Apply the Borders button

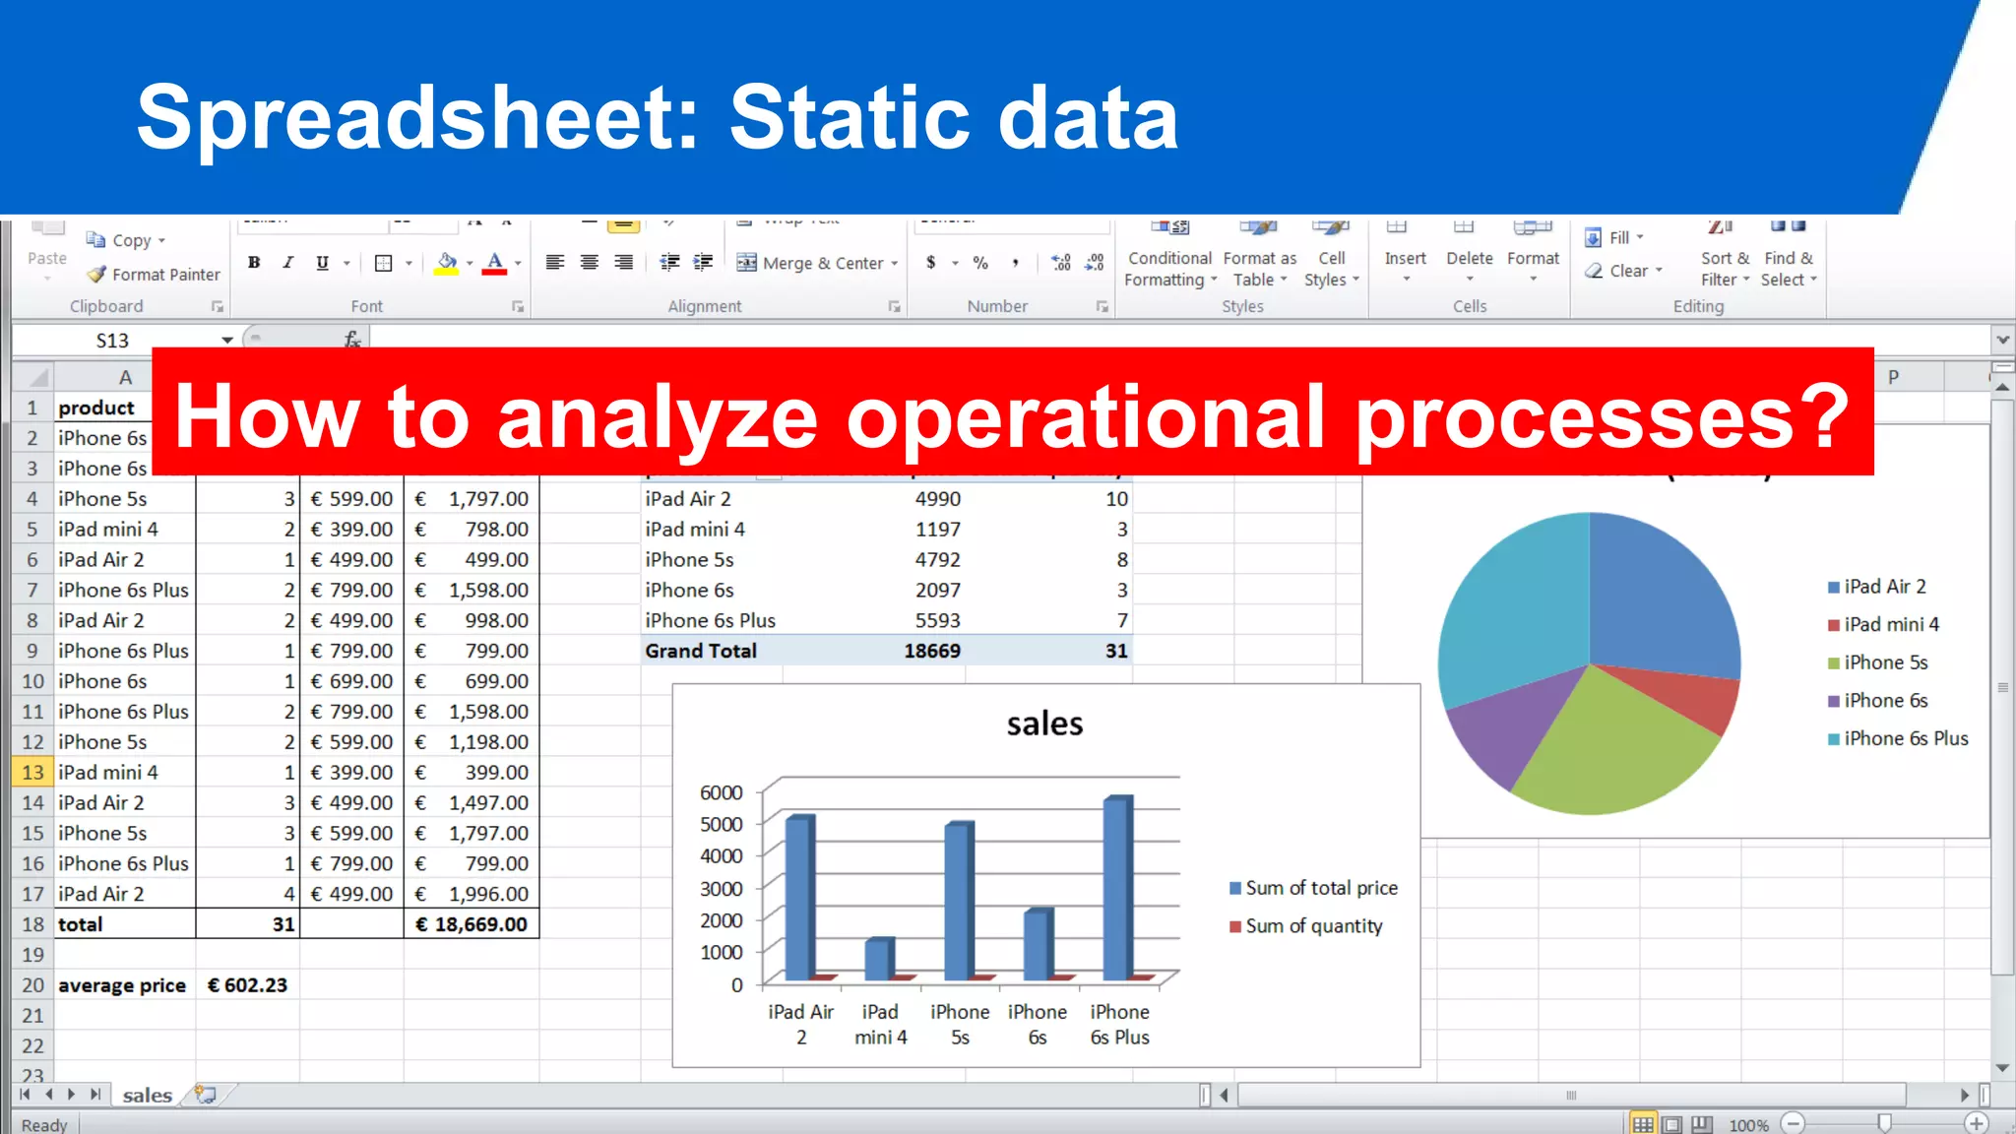[x=384, y=263]
